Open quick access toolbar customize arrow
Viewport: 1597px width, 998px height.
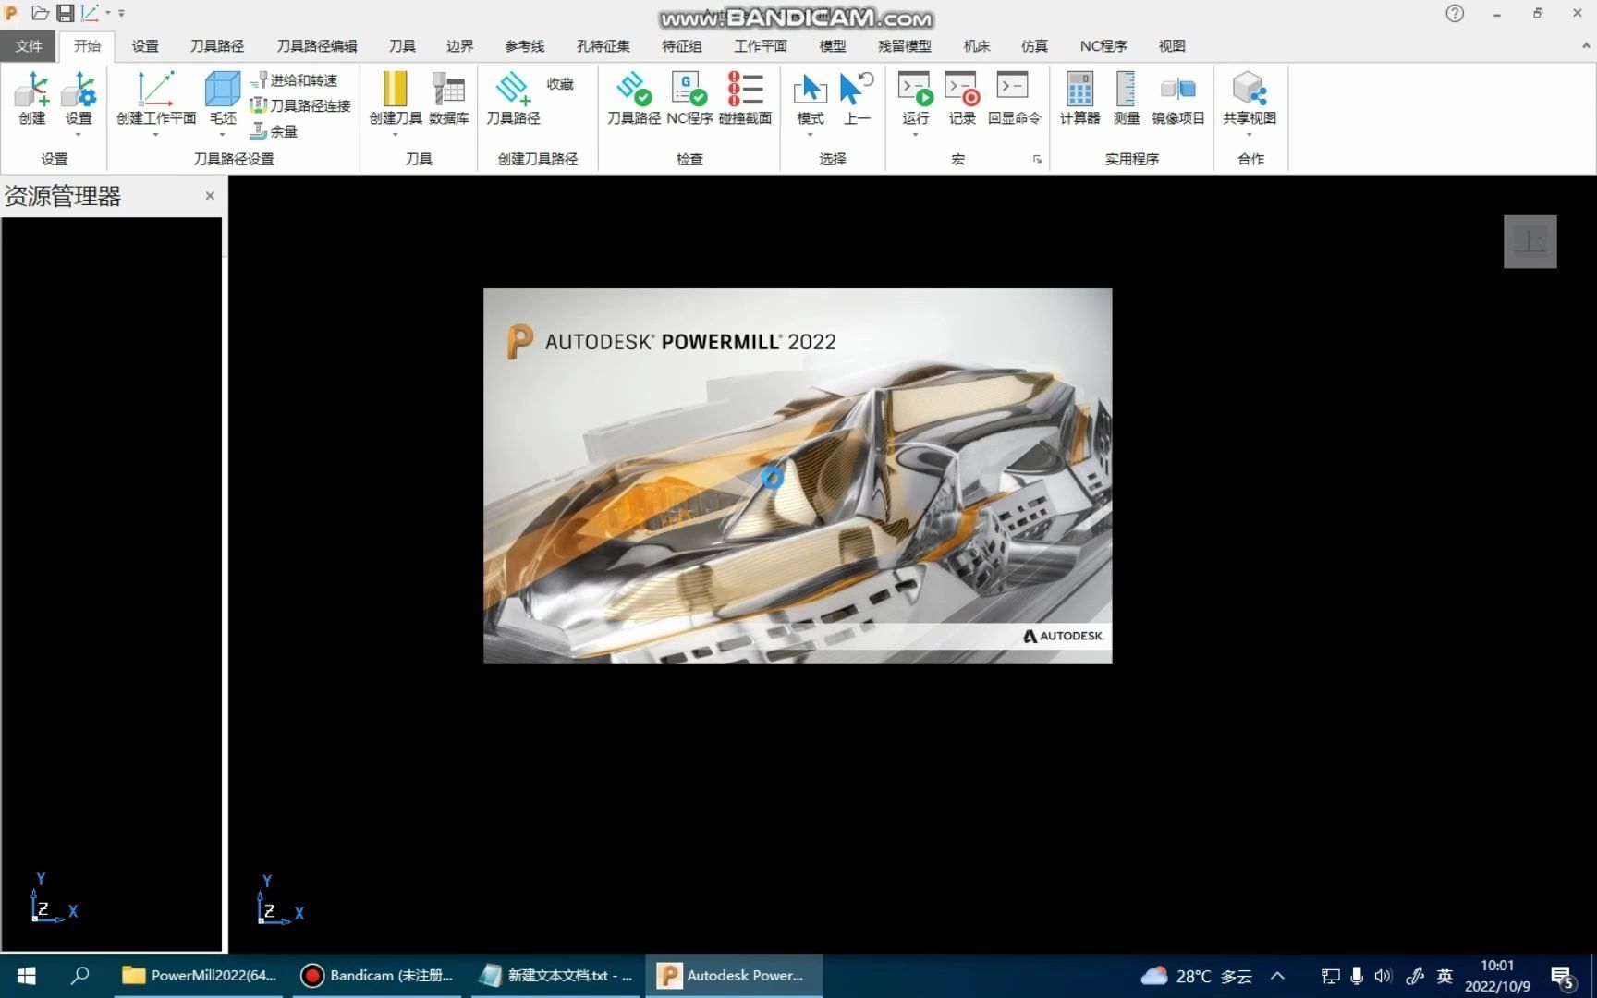pos(121,14)
